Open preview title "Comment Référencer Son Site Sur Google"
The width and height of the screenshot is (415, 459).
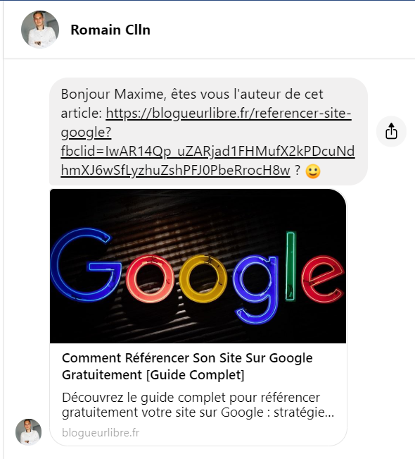(x=187, y=358)
